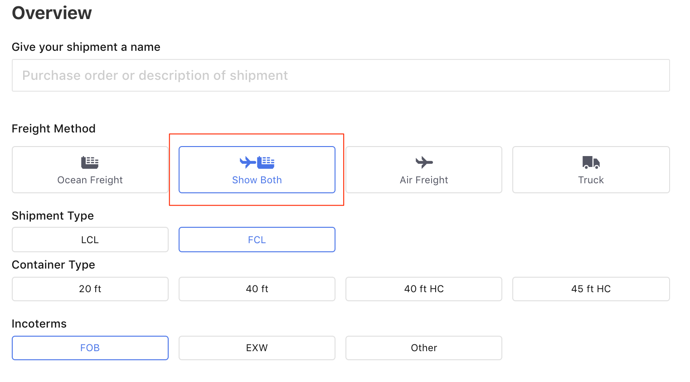
Task: Choose Other incoterms option
Action: tap(424, 348)
